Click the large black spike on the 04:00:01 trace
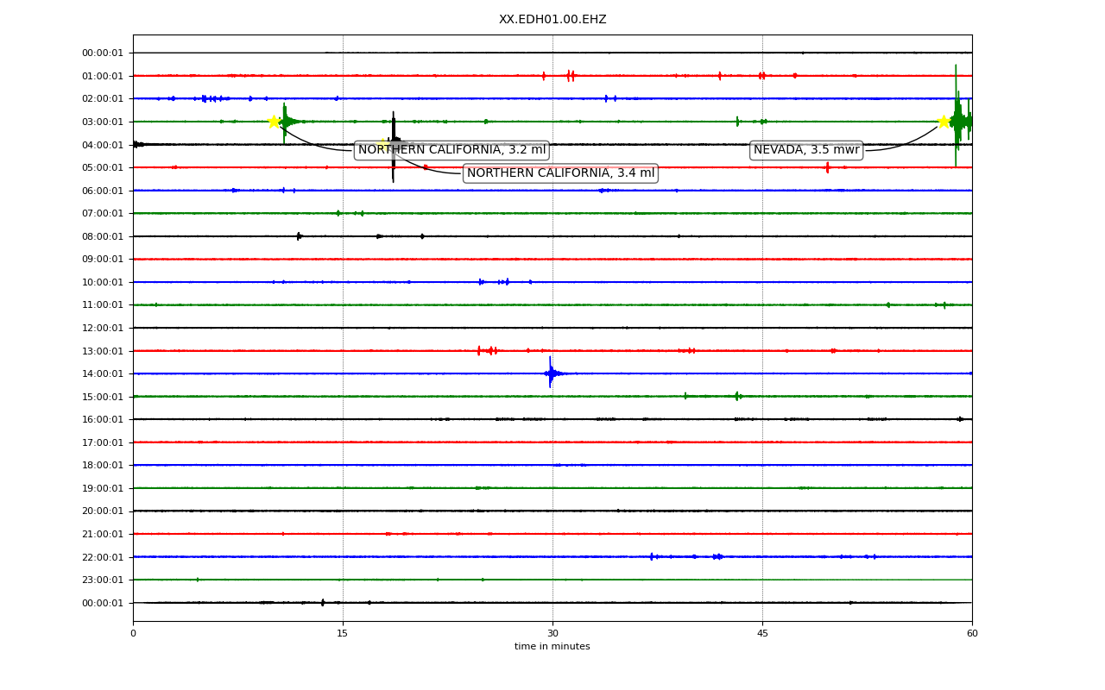The width and height of the screenshot is (1105, 690). tap(394, 147)
